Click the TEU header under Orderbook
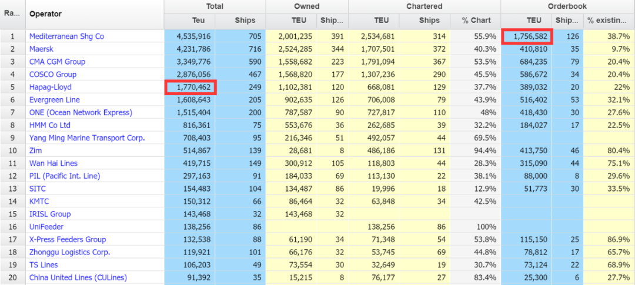The width and height of the screenshot is (635, 285). point(527,21)
